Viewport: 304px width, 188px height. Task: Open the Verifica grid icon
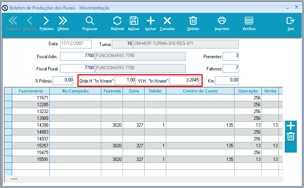click(x=249, y=24)
